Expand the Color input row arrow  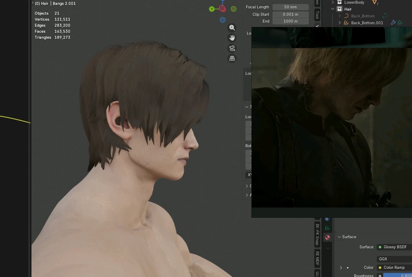pos(341,268)
